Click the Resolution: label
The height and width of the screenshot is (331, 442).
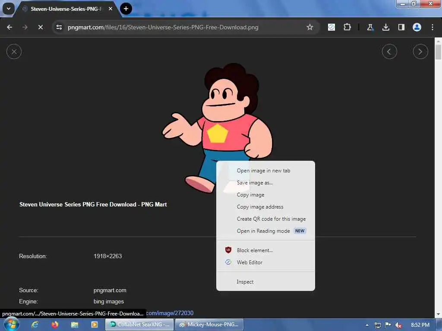tap(33, 256)
